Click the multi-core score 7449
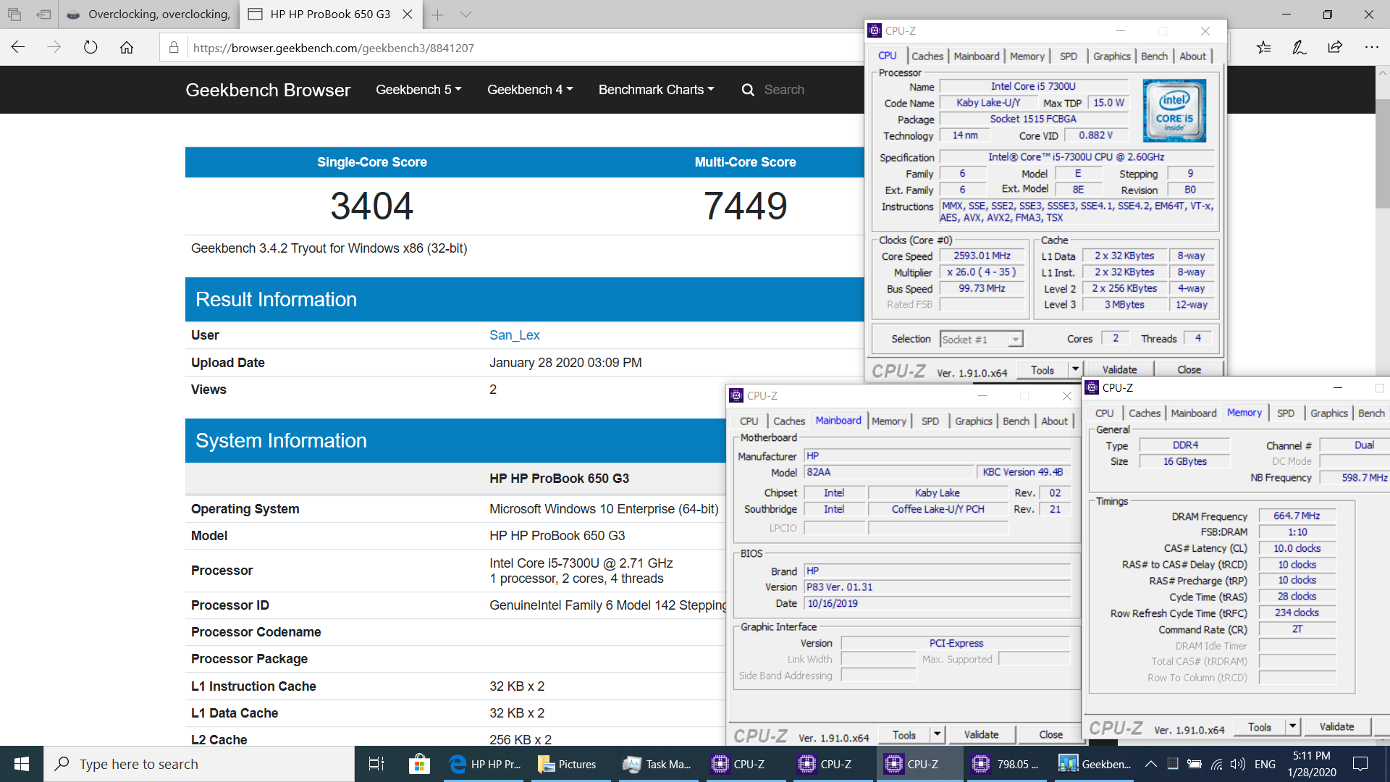 745,206
